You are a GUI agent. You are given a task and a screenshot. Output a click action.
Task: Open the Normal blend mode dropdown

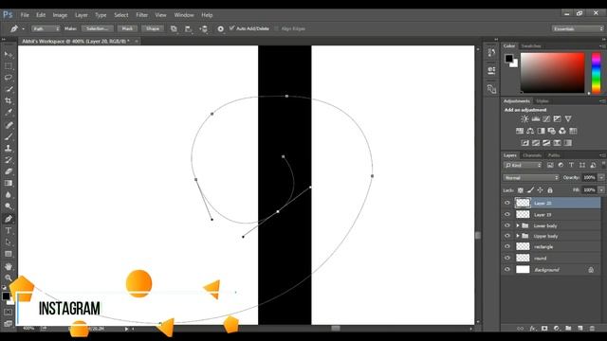531,177
